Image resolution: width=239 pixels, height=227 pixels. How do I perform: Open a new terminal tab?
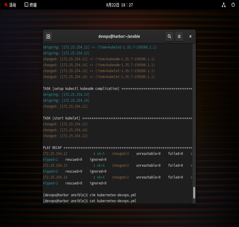(48, 37)
